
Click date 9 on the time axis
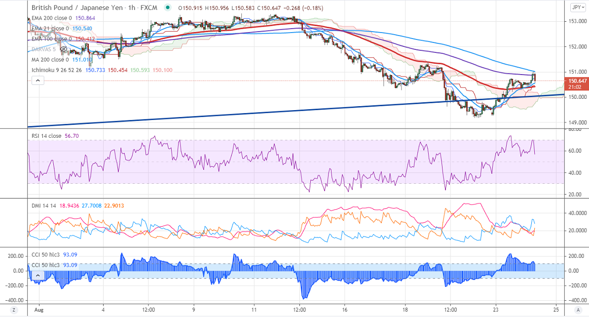[193, 310]
